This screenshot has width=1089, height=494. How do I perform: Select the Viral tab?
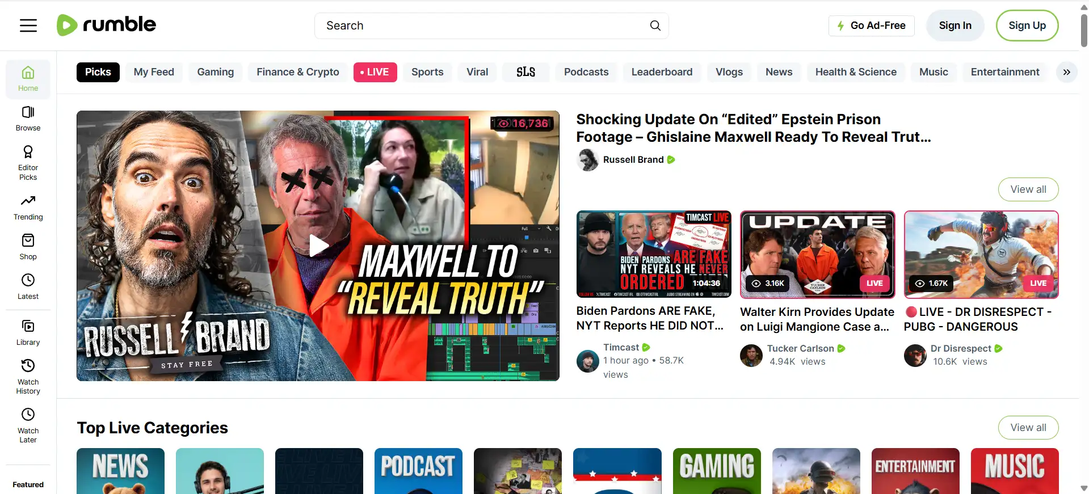click(x=477, y=72)
